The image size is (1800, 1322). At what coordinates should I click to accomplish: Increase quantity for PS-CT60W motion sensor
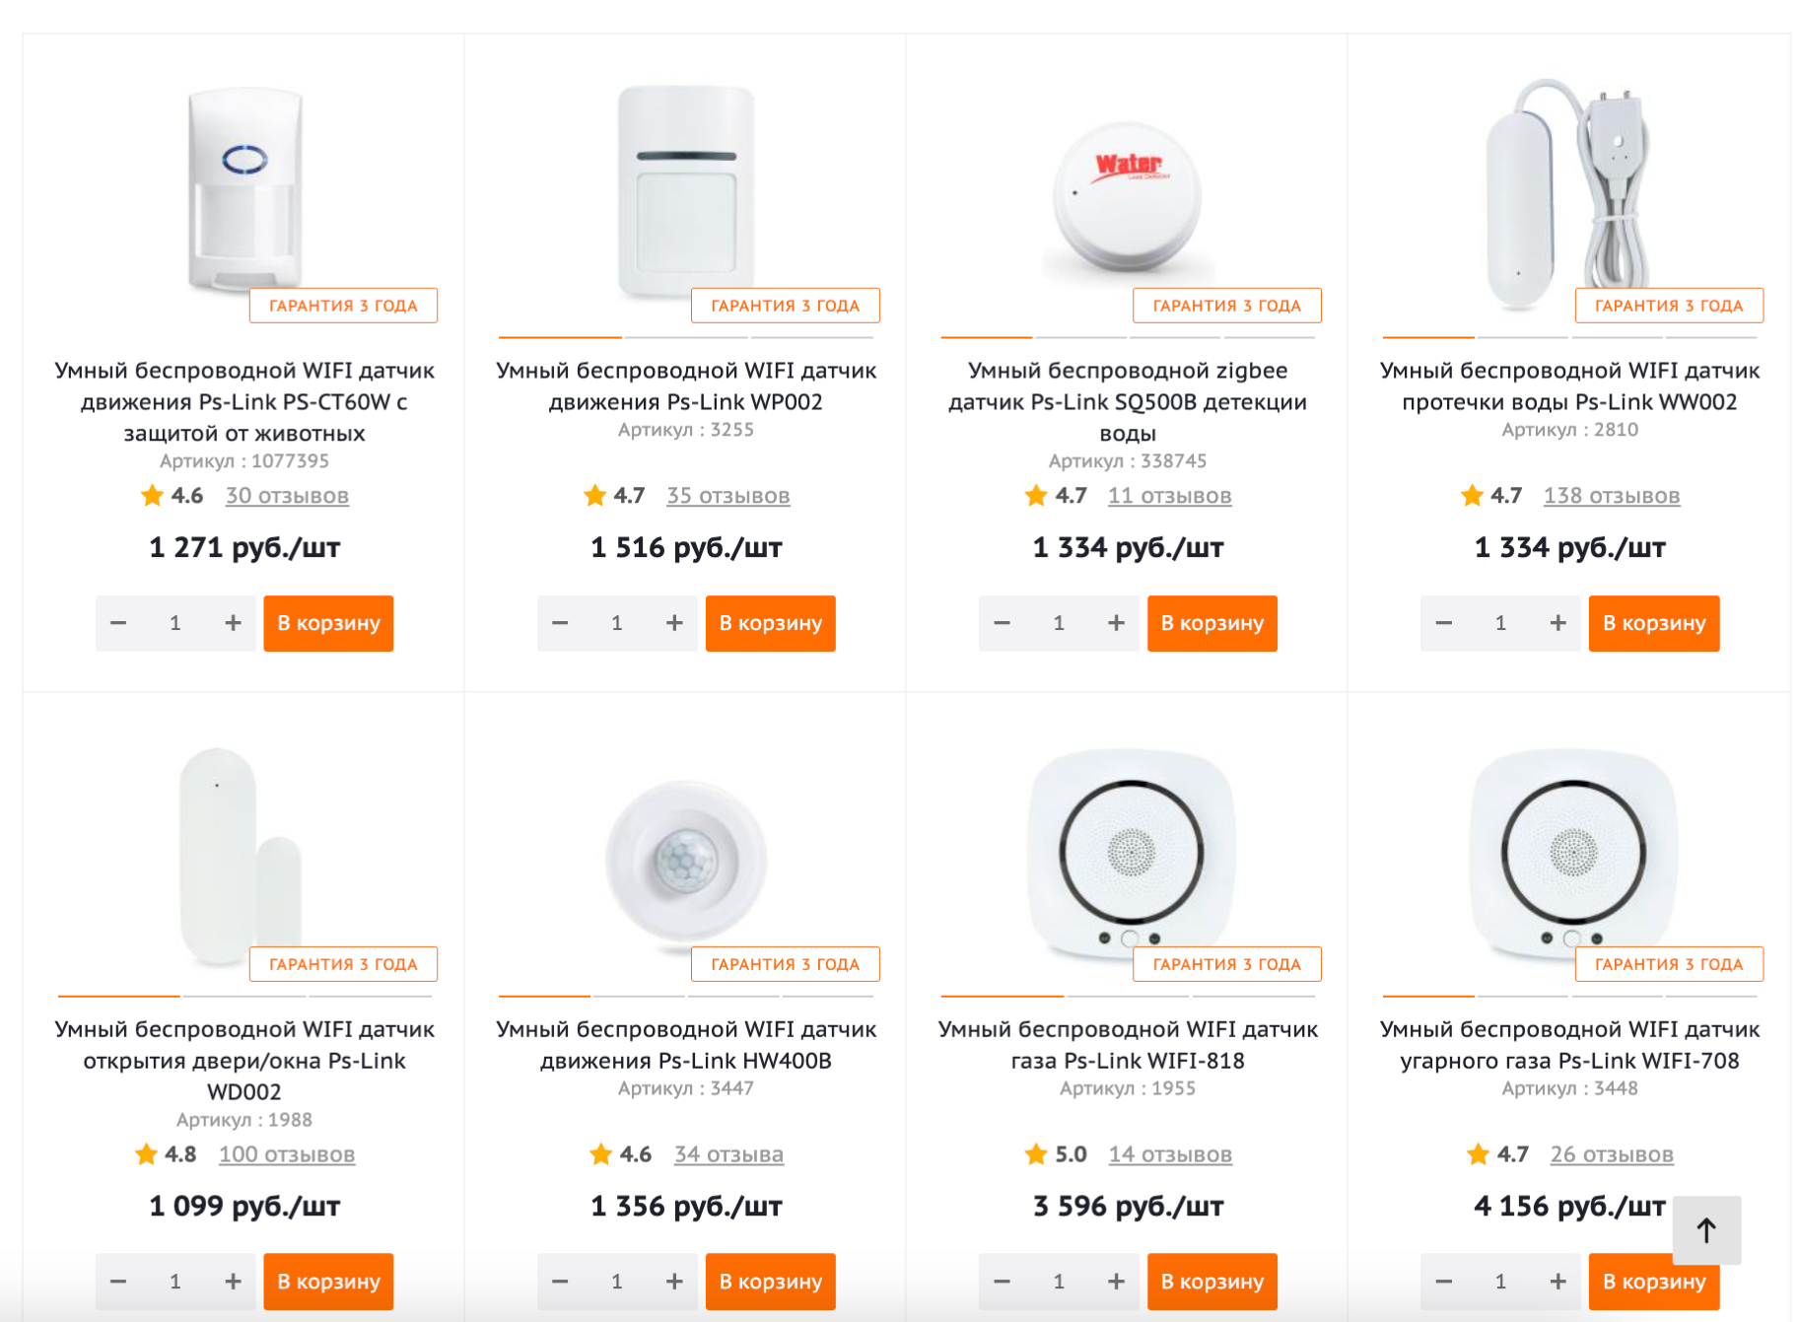[x=233, y=623]
